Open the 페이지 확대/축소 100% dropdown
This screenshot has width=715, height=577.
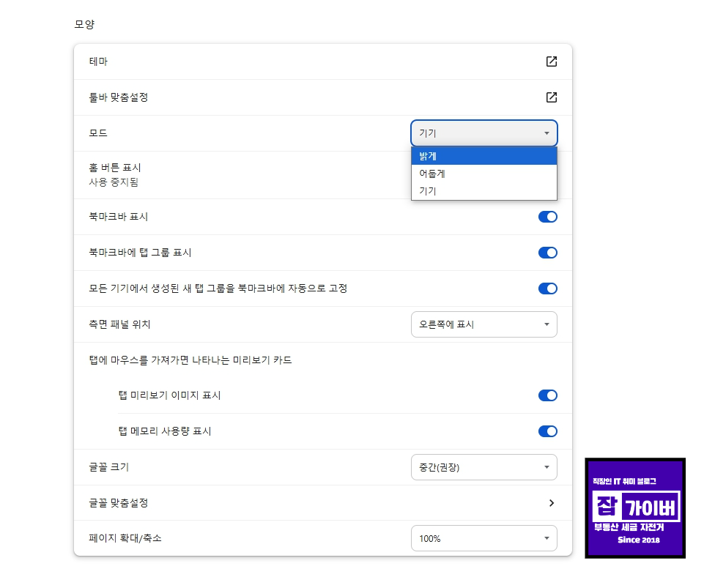coord(484,538)
